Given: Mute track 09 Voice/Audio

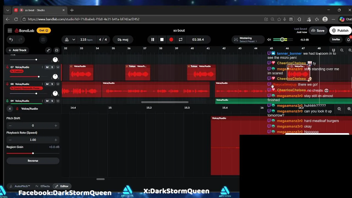Looking at the screenshot, I should [x=47, y=101].
